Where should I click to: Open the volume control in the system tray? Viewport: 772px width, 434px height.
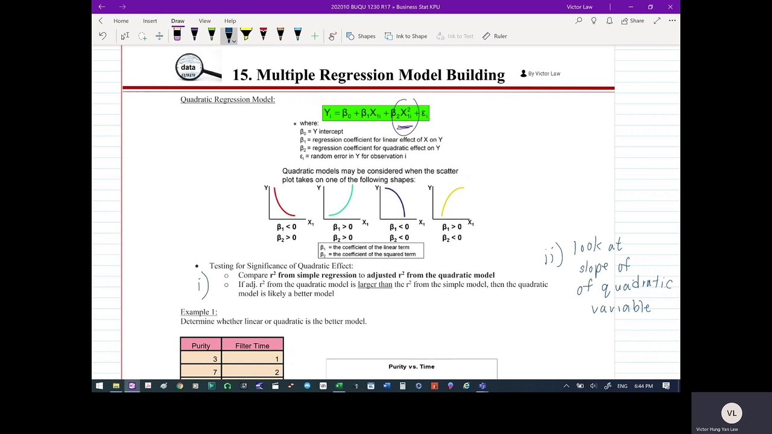[593, 386]
